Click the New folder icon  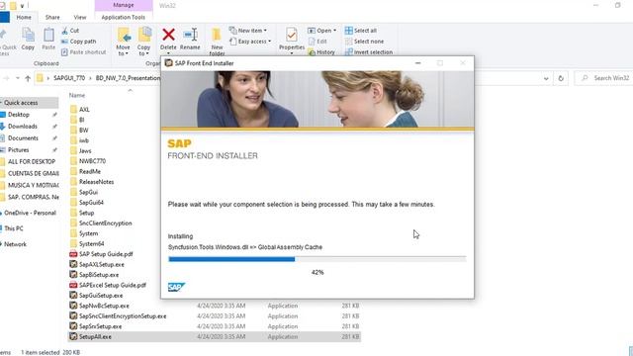click(217, 35)
